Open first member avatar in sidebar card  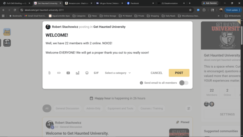point(207,104)
